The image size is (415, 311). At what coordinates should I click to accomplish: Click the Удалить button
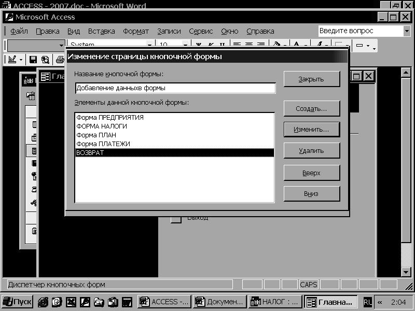tap(312, 150)
